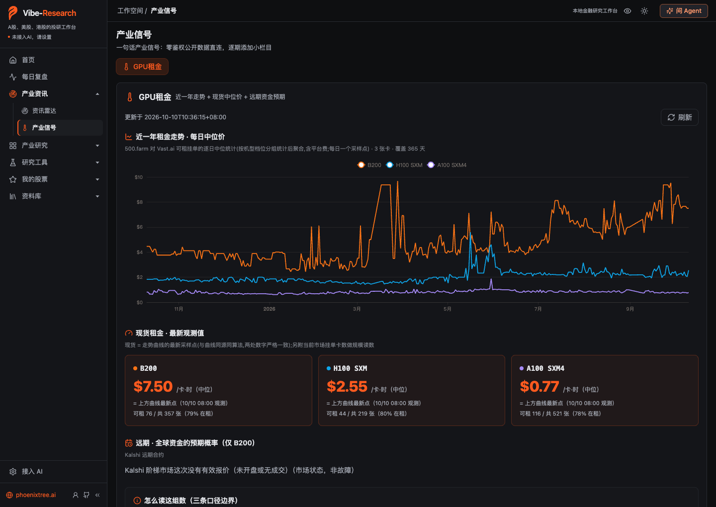Click the update timestamp 更新于 2026-10-10 text
This screenshot has width=716, height=507.
coord(176,117)
